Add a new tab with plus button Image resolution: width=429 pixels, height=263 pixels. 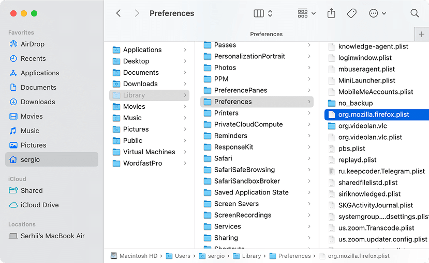422,35
